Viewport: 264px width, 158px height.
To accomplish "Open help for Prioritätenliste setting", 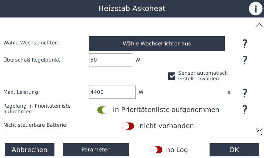I will [245, 109].
